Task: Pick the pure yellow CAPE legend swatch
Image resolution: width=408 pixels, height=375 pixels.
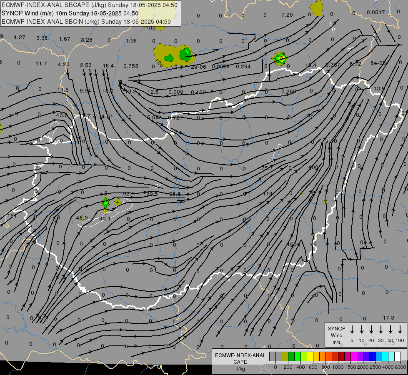Action: pos(310,357)
